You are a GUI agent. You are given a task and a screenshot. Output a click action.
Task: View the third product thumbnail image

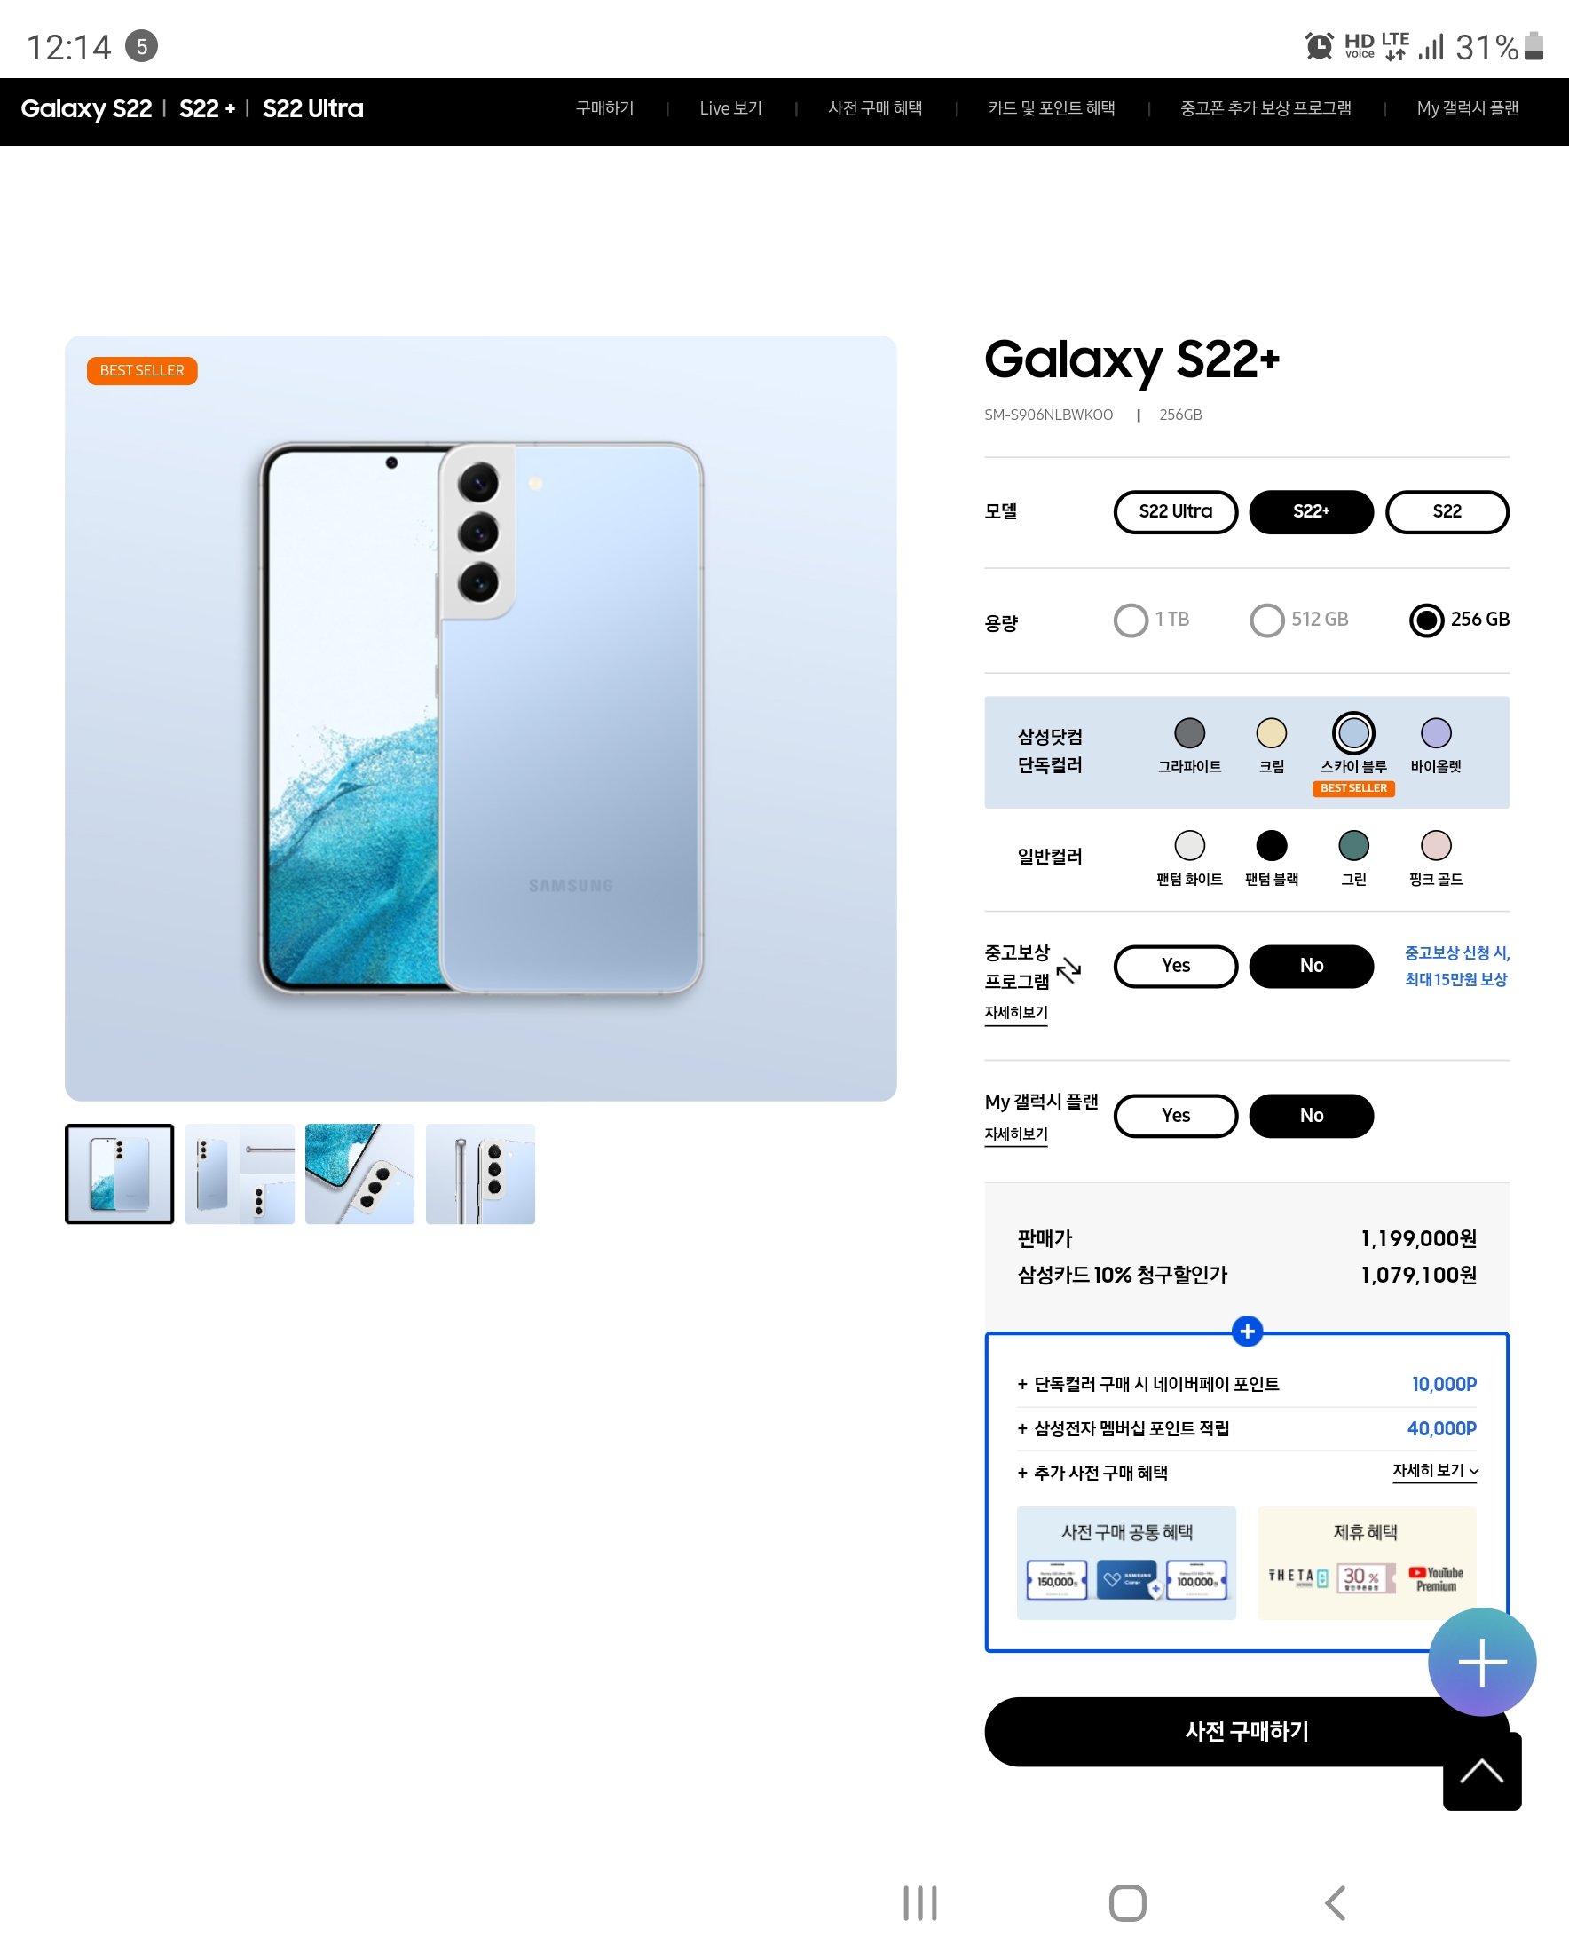(360, 1174)
